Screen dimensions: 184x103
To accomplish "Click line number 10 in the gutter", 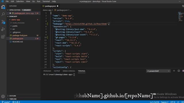I will (45, 37).
